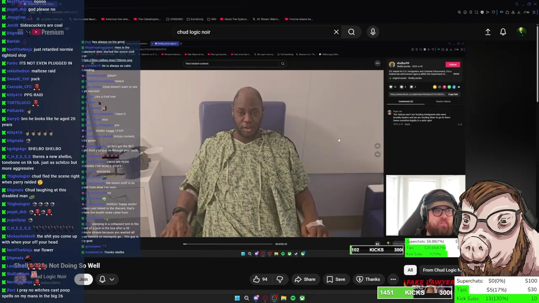Copy the TikTok video link
Image resolution: width=539 pixels, height=303 pixels.
click(453, 94)
